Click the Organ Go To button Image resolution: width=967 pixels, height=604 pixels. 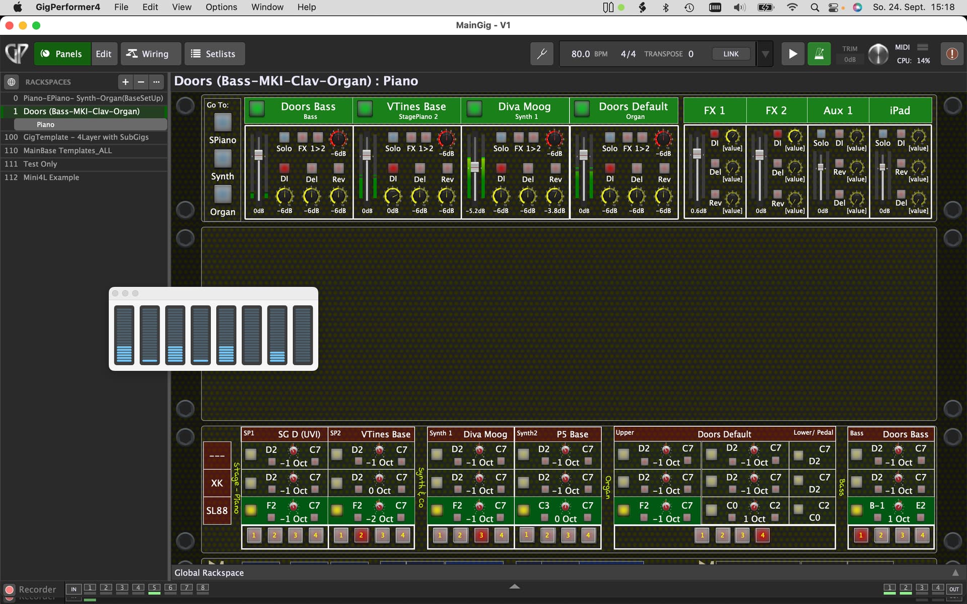pyautogui.click(x=223, y=194)
